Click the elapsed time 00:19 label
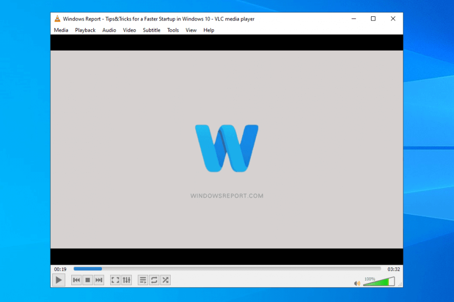Image resolution: width=454 pixels, height=302 pixels. click(x=60, y=269)
